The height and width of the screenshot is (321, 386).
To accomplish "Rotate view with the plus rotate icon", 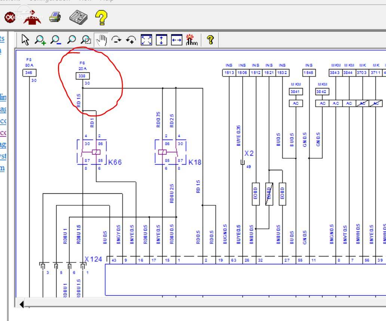I will tap(131, 40).
